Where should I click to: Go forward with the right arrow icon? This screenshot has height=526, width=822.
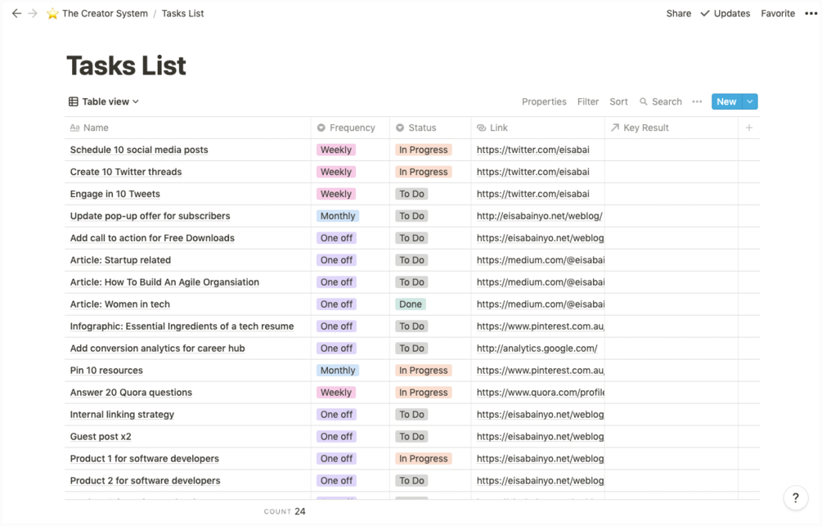[33, 13]
